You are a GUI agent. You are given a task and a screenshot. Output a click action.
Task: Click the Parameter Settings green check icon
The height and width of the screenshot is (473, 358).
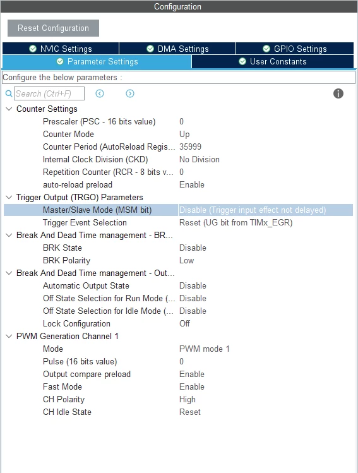[60, 61]
